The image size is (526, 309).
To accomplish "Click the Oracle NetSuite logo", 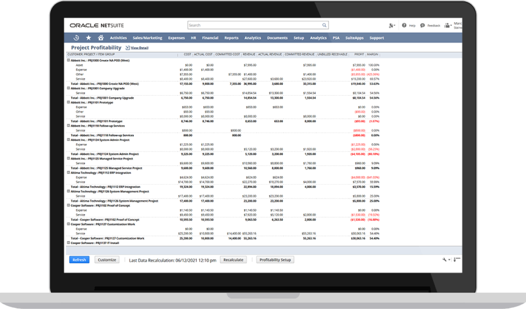I will point(96,26).
